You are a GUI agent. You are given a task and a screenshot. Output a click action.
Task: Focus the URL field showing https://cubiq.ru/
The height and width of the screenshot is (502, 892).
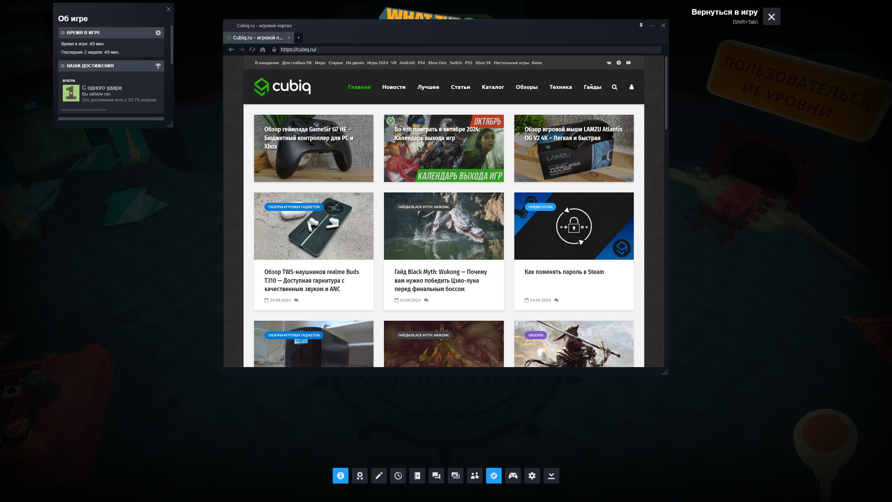click(470, 50)
